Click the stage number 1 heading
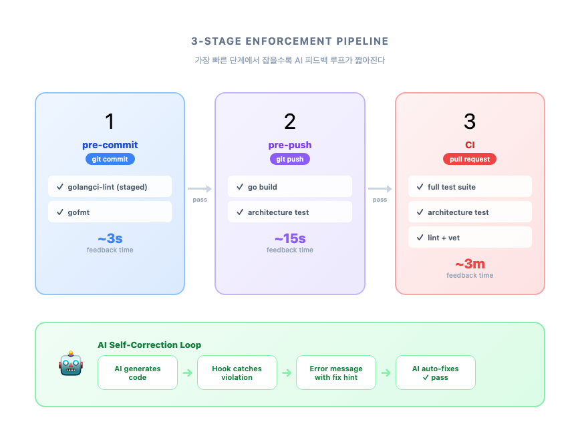The width and height of the screenshot is (580, 442). (110, 121)
